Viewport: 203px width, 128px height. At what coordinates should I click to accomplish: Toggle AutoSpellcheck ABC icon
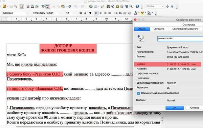(x=48, y=6)
